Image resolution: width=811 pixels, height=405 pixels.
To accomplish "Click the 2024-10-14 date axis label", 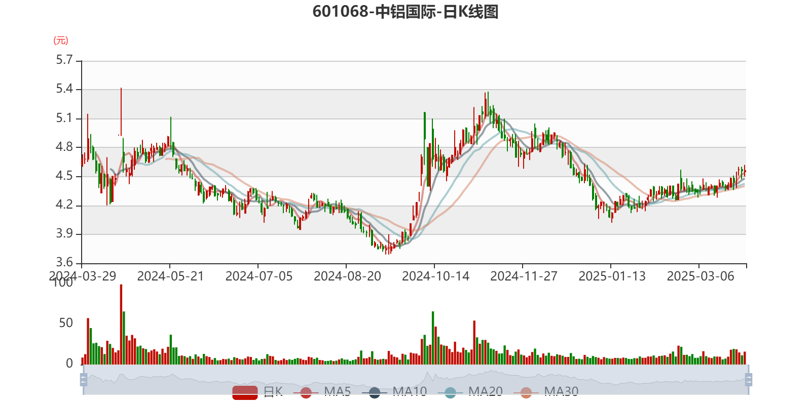I will (x=435, y=276).
